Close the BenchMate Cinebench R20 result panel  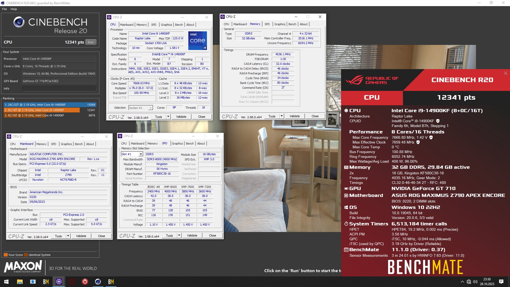coord(505,73)
